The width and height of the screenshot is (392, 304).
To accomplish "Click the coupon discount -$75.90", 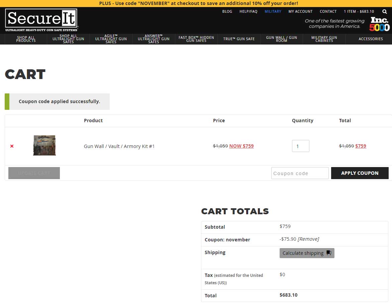I will 288,239.
